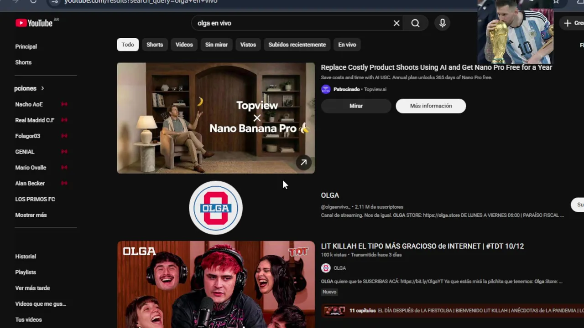Click live indicator next to Alan Becker
Viewport: 584px width, 328px height.
pos(64,183)
